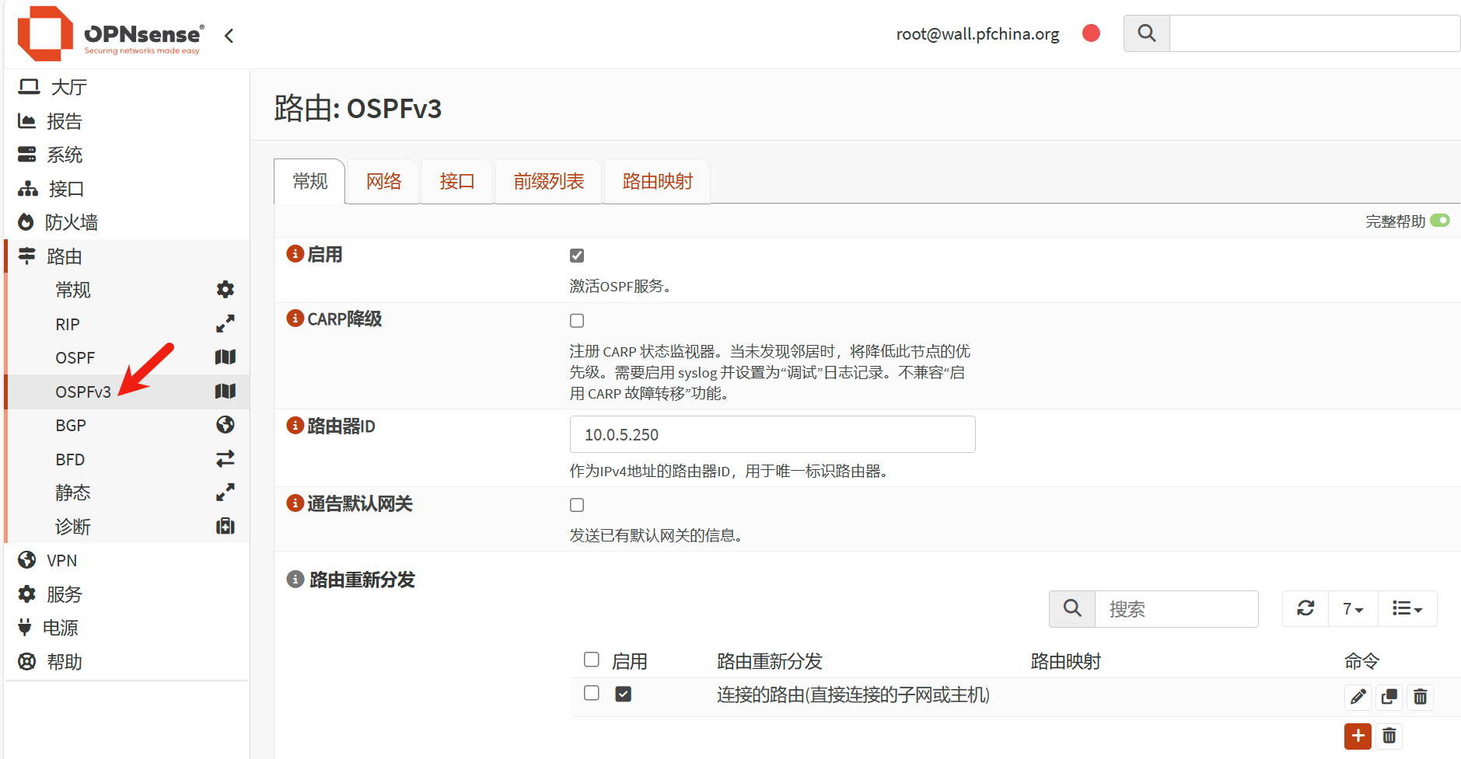Enable the CARP降级 checkbox

(x=577, y=321)
